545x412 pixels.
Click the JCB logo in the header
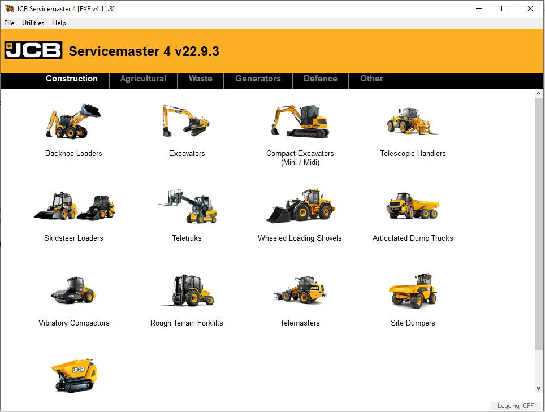tap(33, 50)
